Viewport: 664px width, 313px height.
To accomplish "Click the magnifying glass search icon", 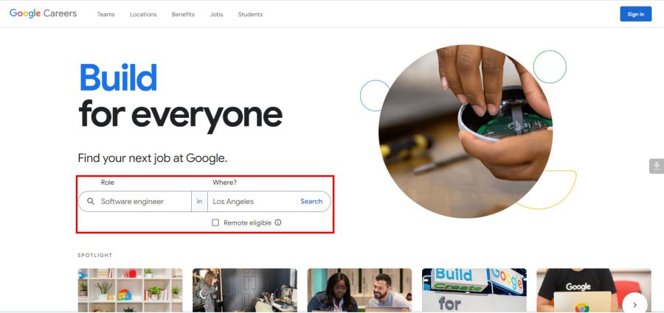I will (91, 201).
